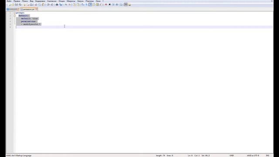Click the Print toolbar icon

click(31, 5)
